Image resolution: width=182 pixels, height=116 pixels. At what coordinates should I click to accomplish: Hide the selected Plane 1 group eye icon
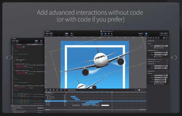[x=65, y=101]
